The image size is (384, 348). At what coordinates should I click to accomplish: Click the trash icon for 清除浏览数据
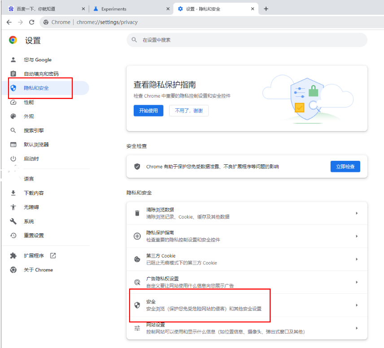137,213
